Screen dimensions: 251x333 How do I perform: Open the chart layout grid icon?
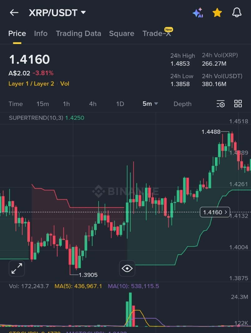click(x=238, y=104)
